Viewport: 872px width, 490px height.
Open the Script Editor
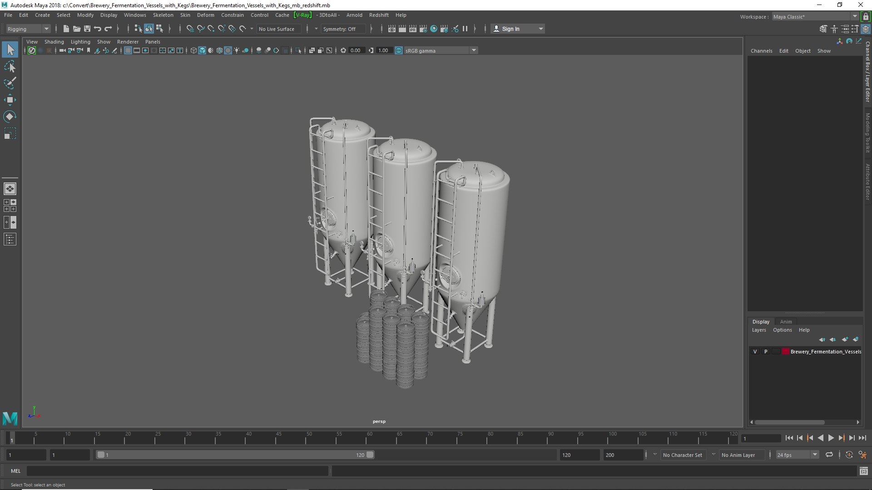click(863, 471)
